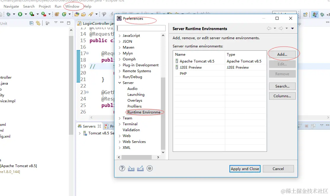Open the Project menu
The width and height of the screenshot is (330, 196).
(x=45, y=6)
